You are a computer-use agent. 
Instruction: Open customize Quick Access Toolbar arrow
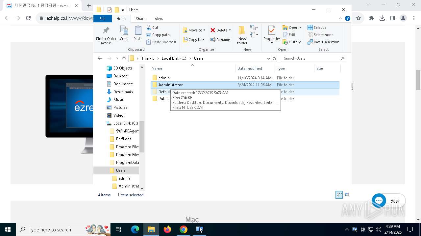pos(123,10)
